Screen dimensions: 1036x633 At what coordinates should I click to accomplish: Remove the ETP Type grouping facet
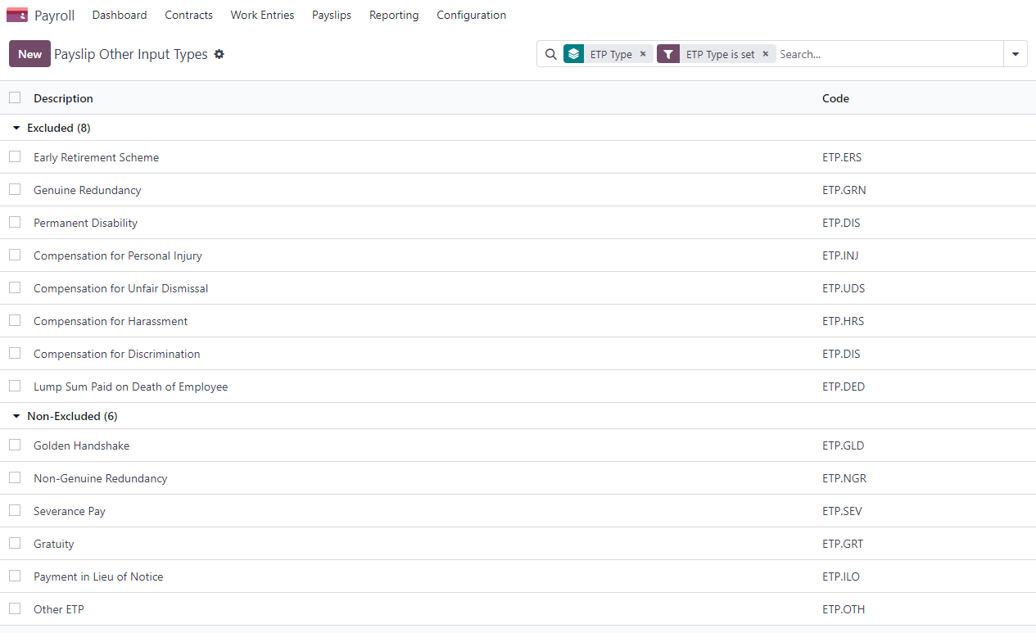[643, 54]
